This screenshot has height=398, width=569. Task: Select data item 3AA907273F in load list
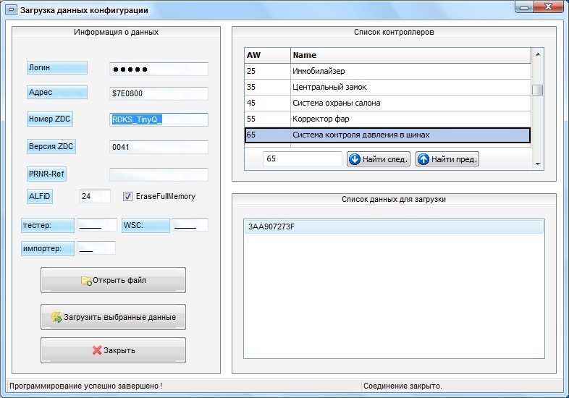tap(394, 226)
